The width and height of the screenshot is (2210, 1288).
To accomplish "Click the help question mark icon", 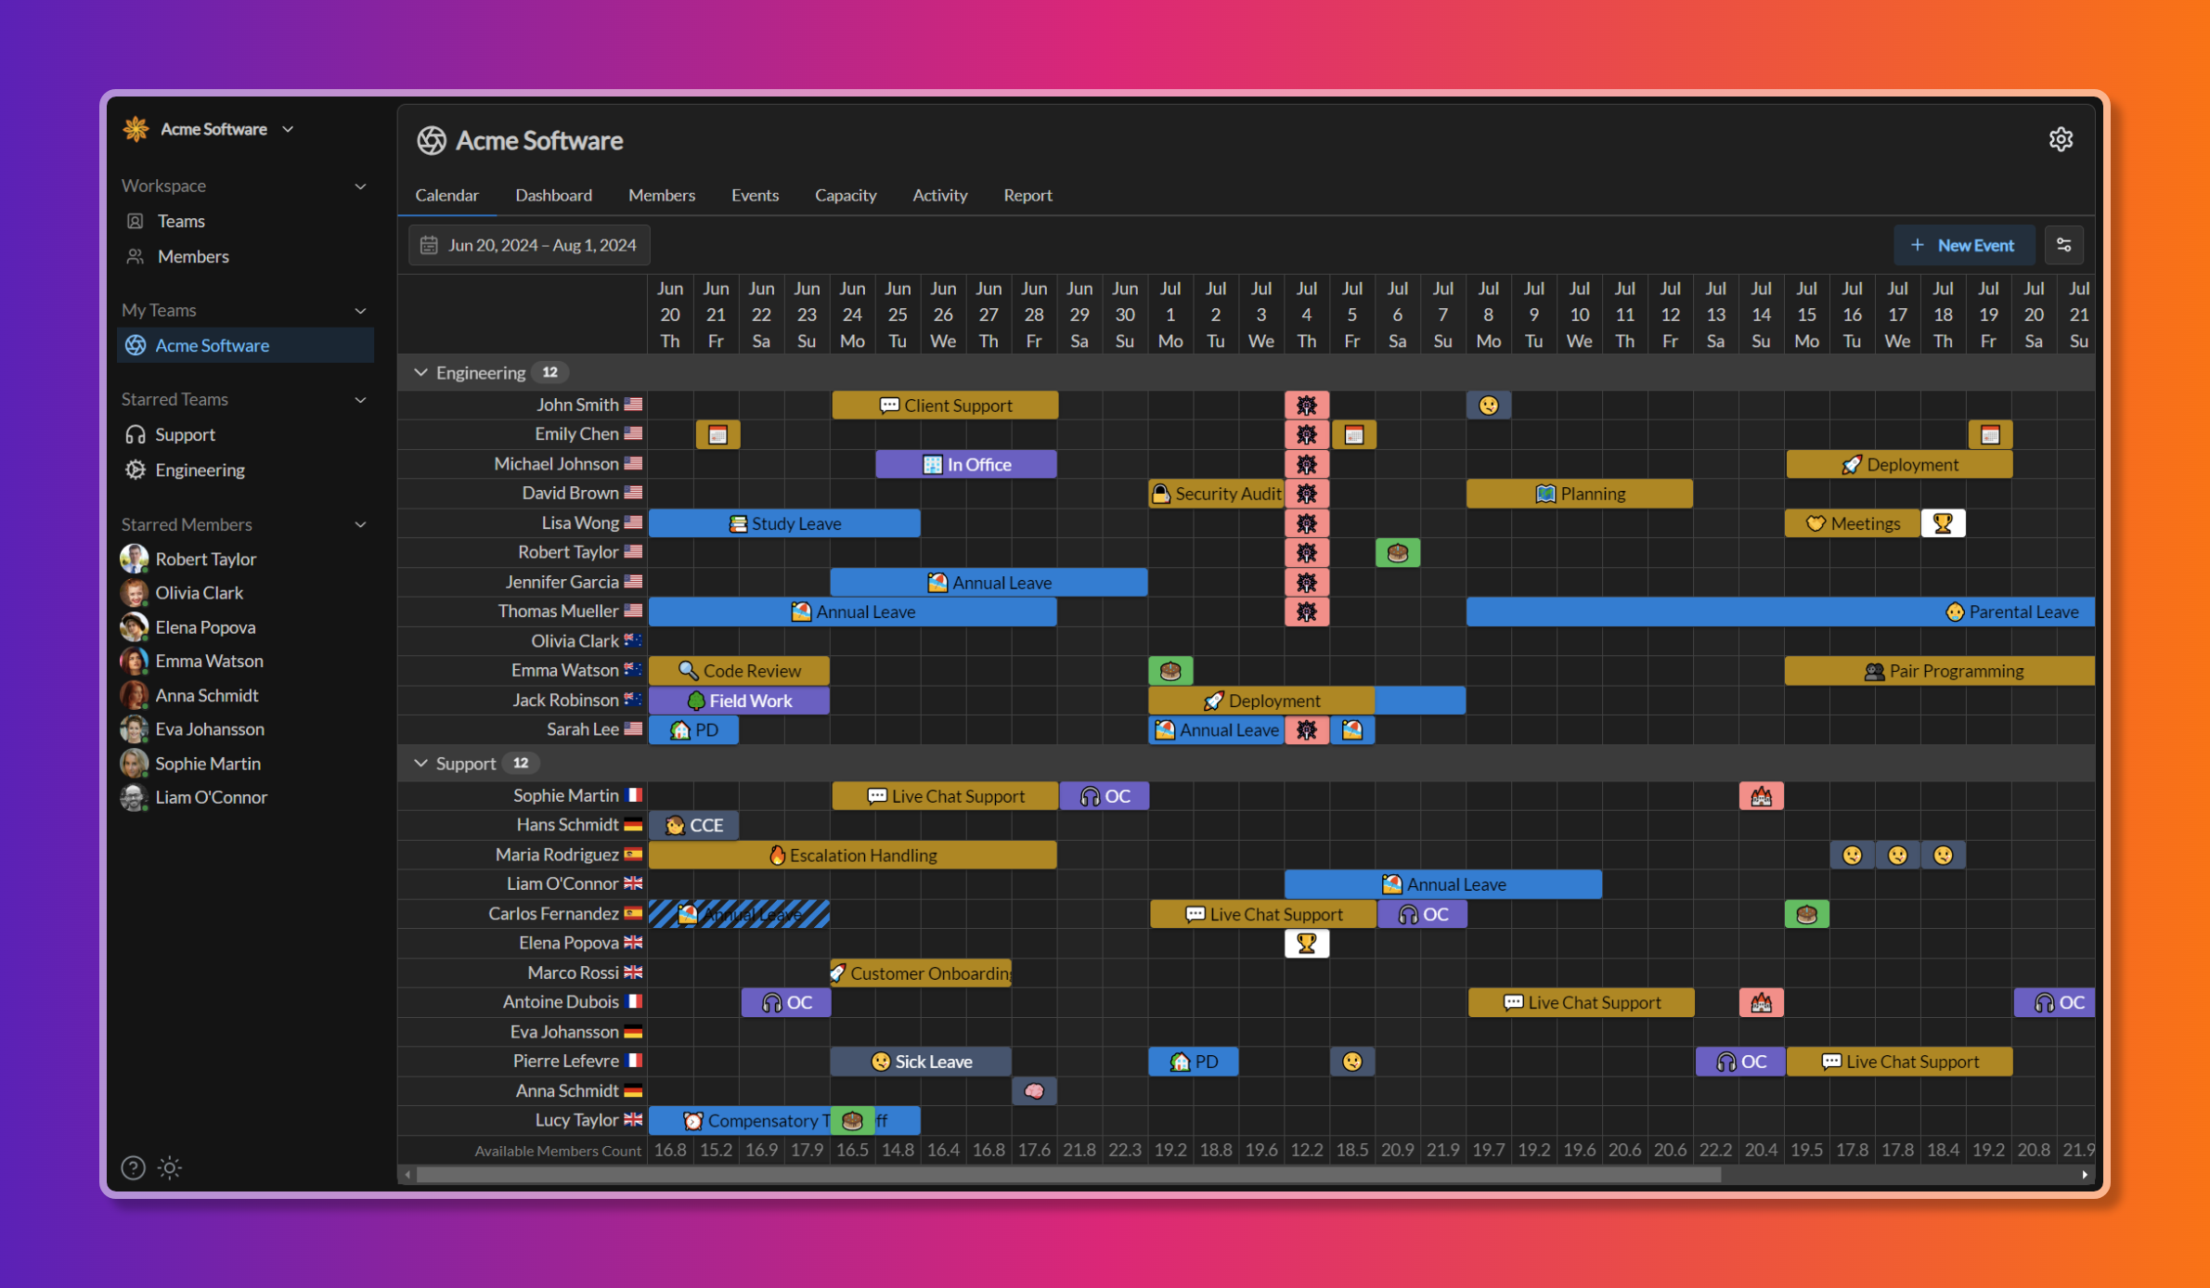I will [134, 1167].
